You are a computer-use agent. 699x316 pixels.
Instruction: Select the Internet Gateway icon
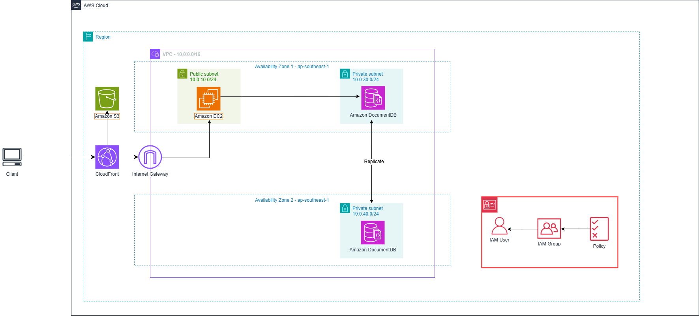[x=150, y=157]
